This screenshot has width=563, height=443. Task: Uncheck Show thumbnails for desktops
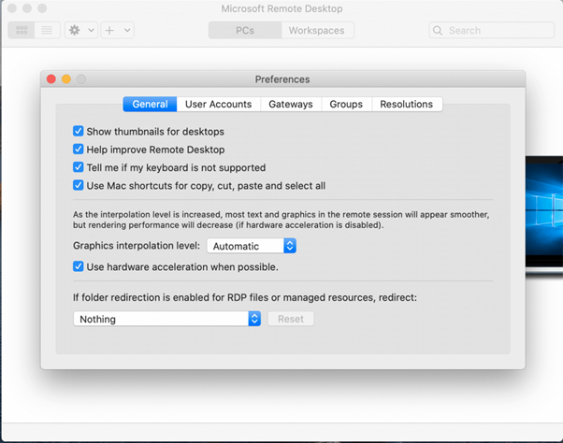pos(79,132)
